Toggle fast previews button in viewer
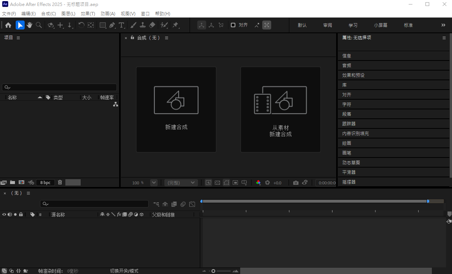This screenshot has width=452, height=274. [x=208, y=183]
